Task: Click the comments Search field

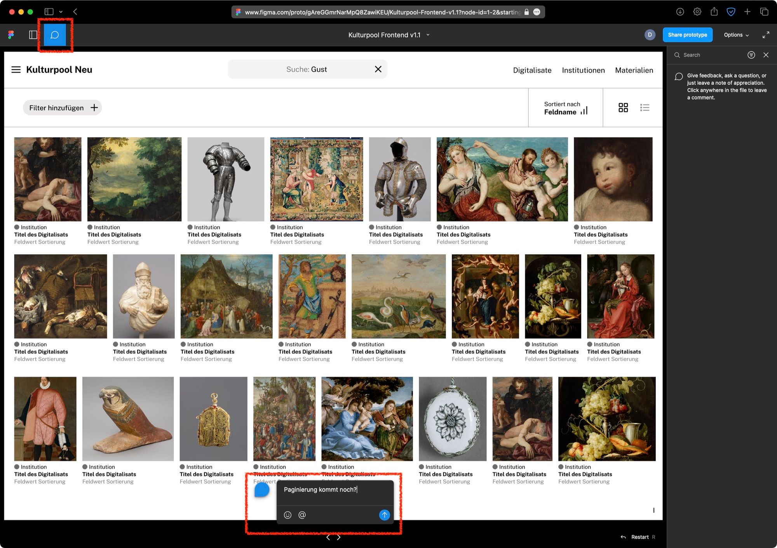Action: pos(707,55)
